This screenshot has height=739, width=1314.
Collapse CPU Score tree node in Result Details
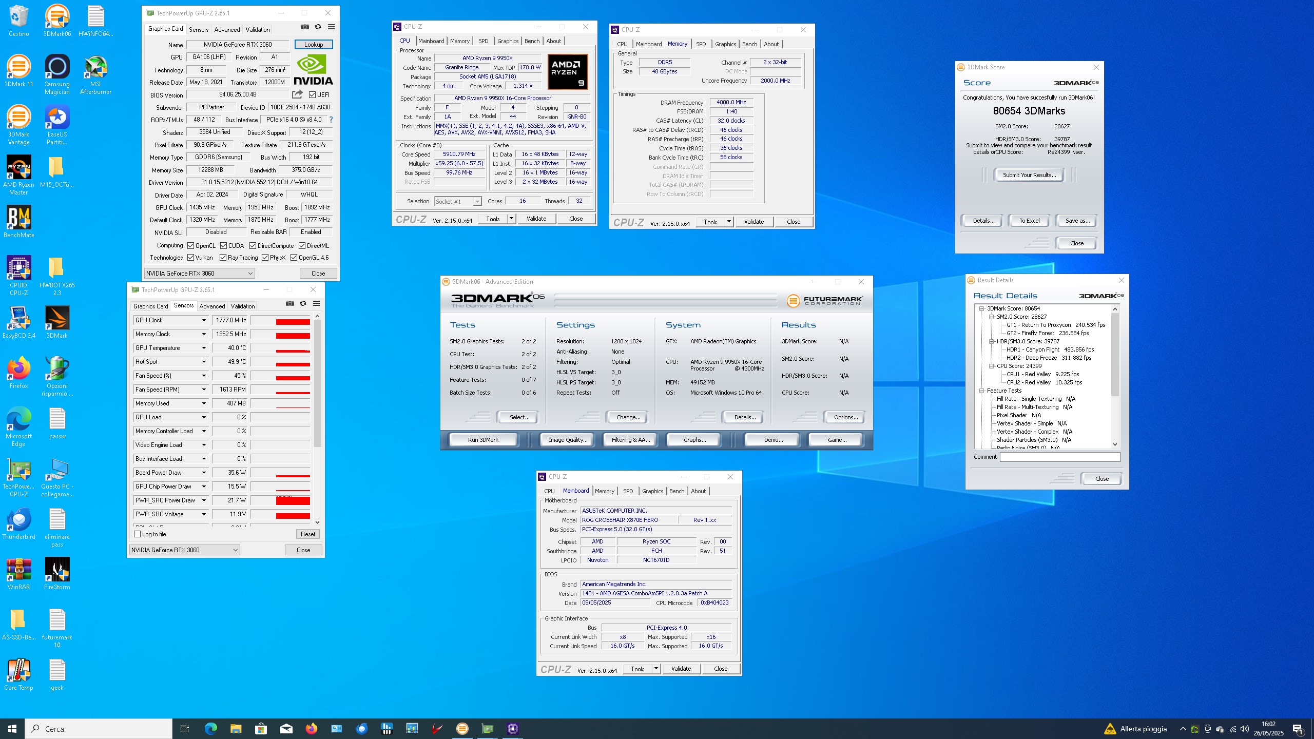(x=992, y=366)
